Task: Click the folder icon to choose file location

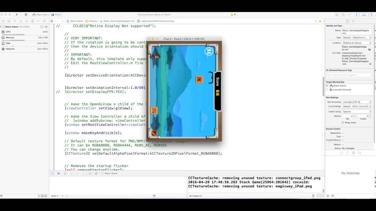Action: coord(370,50)
